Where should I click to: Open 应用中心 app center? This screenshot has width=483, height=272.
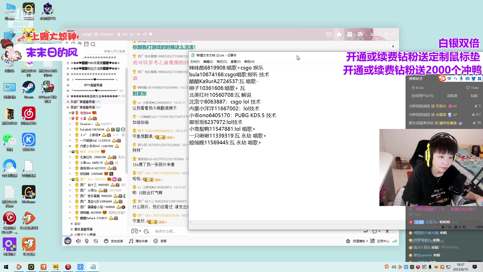point(380,241)
